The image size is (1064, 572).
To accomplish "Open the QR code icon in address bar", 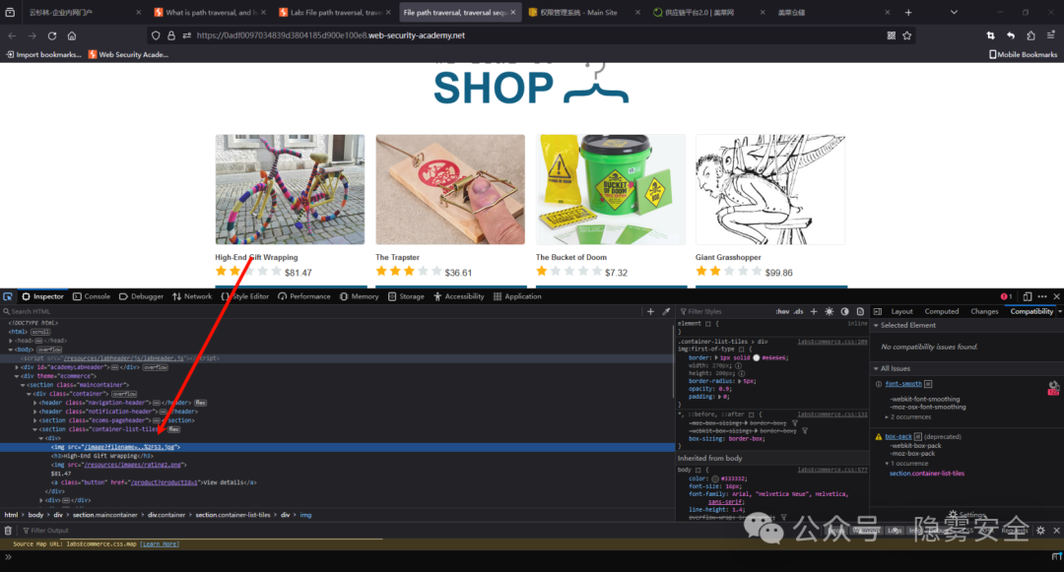I will point(891,35).
